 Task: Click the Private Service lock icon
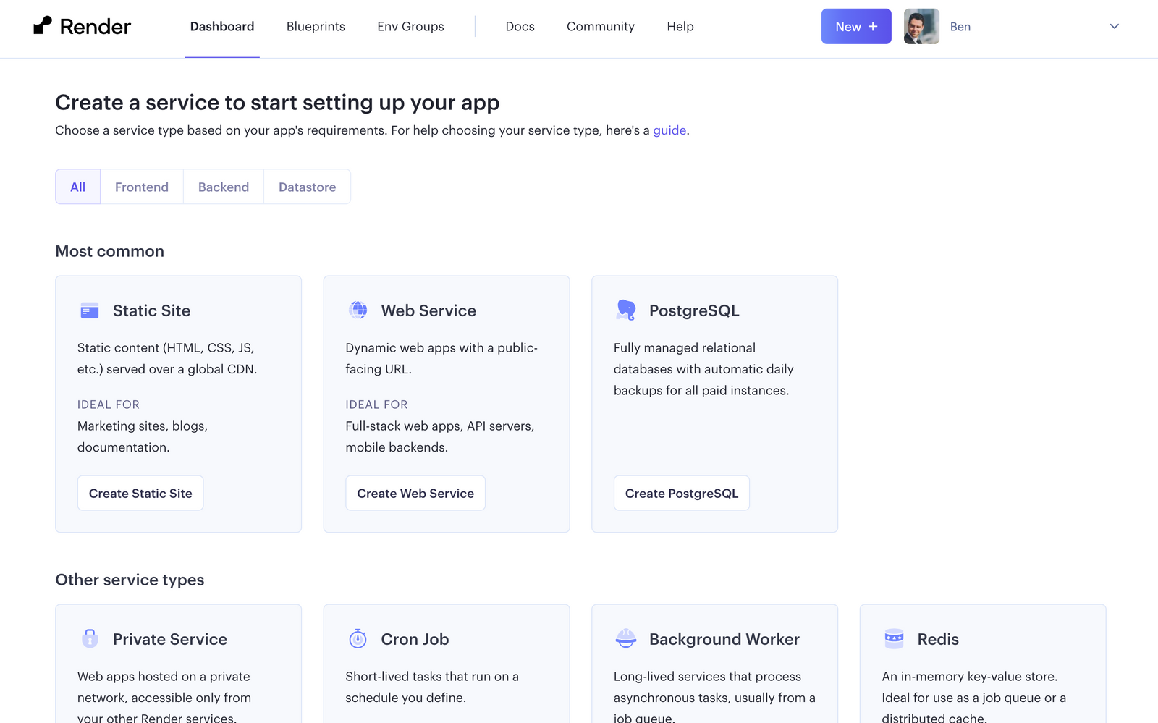click(x=90, y=638)
